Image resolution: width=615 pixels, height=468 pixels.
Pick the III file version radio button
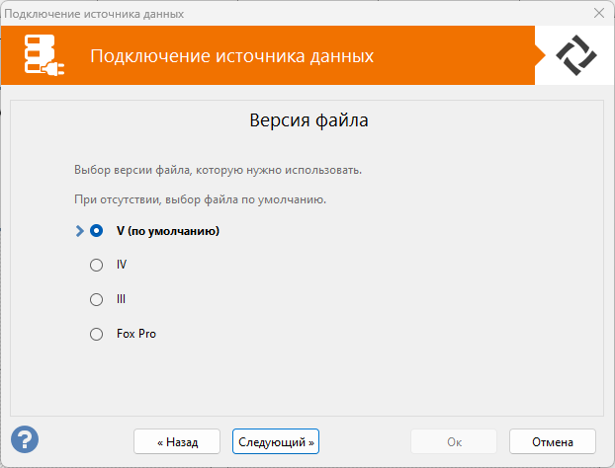coord(96,299)
